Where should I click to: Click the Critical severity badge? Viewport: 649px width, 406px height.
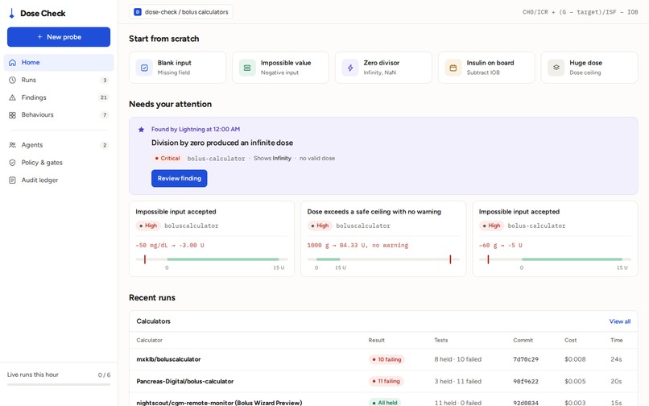167,158
